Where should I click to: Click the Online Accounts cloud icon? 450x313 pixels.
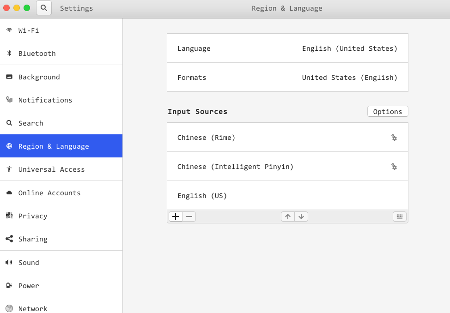(9, 193)
